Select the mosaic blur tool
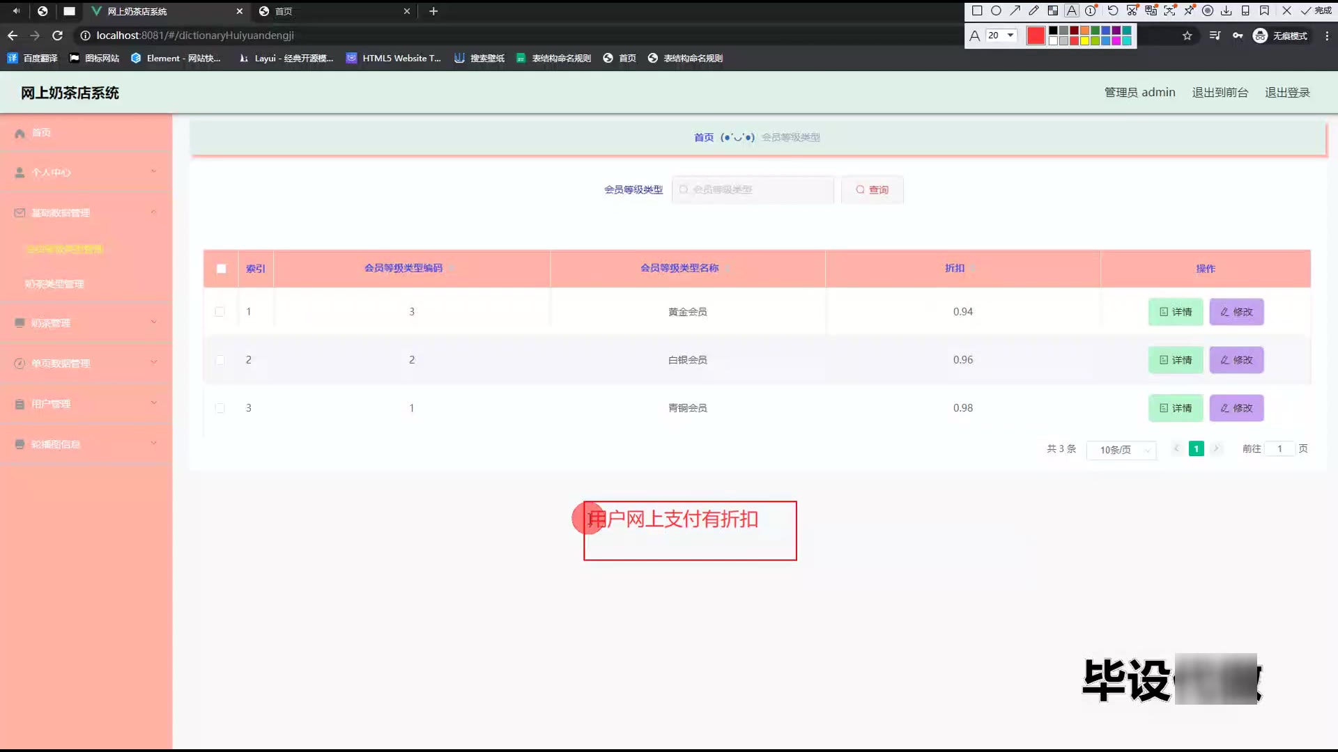 [x=1053, y=10]
